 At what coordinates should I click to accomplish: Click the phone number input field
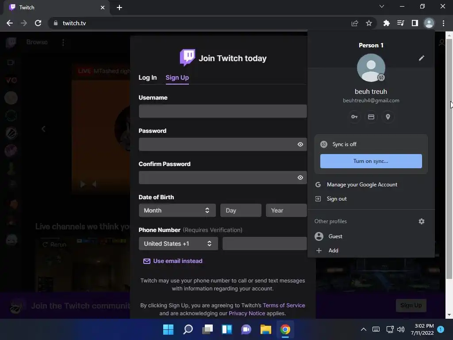(x=265, y=244)
